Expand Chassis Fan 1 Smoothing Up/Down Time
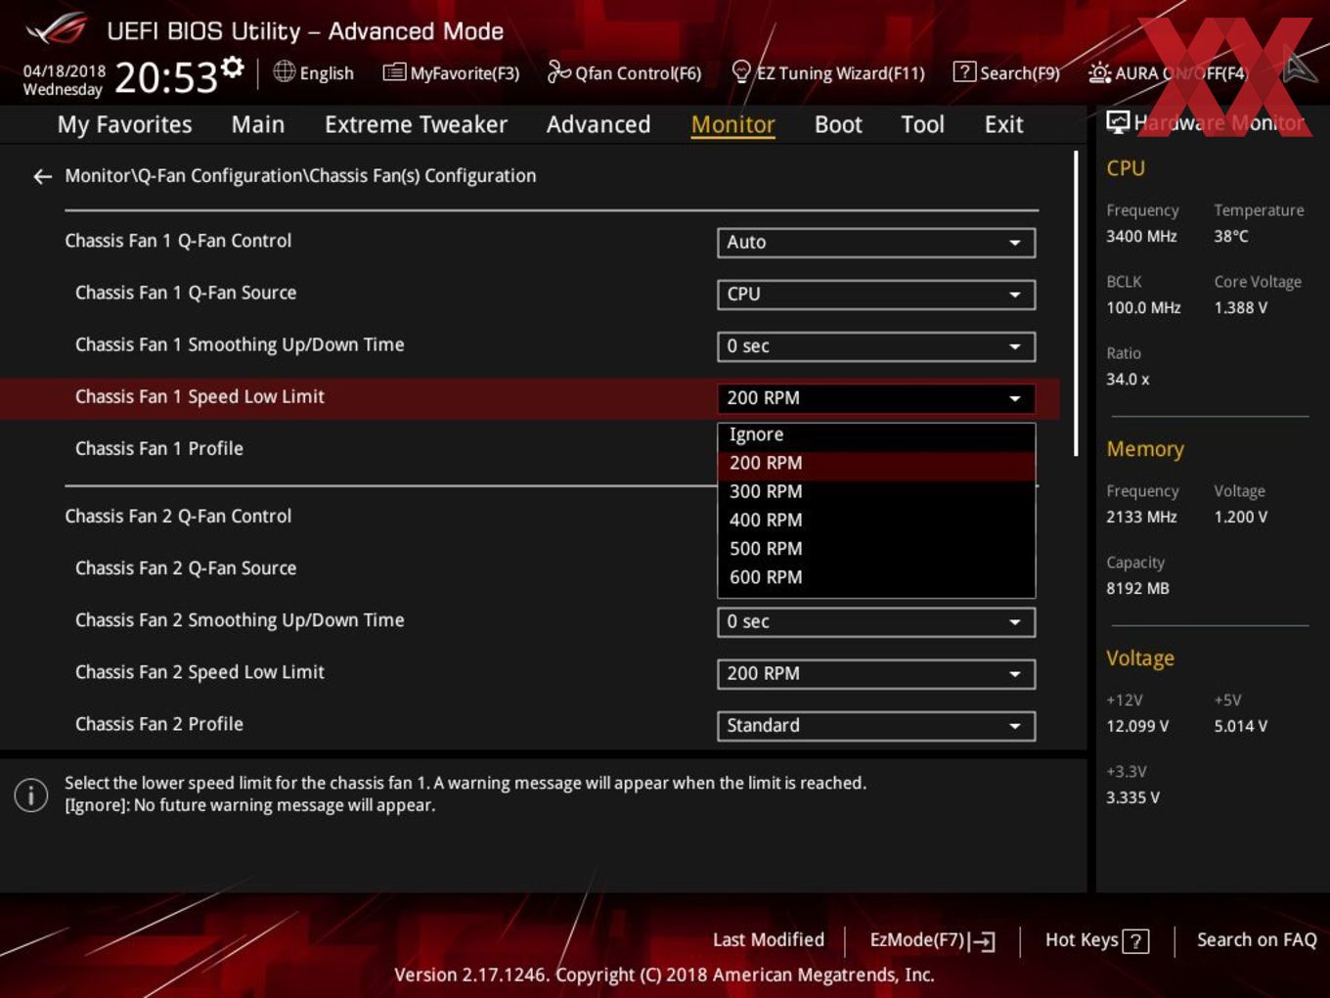This screenshot has width=1330, height=998. (x=876, y=345)
